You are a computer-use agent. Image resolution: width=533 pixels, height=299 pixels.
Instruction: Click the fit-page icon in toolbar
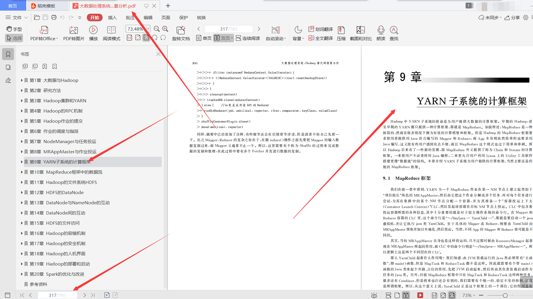pyautogui.click(x=138, y=38)
